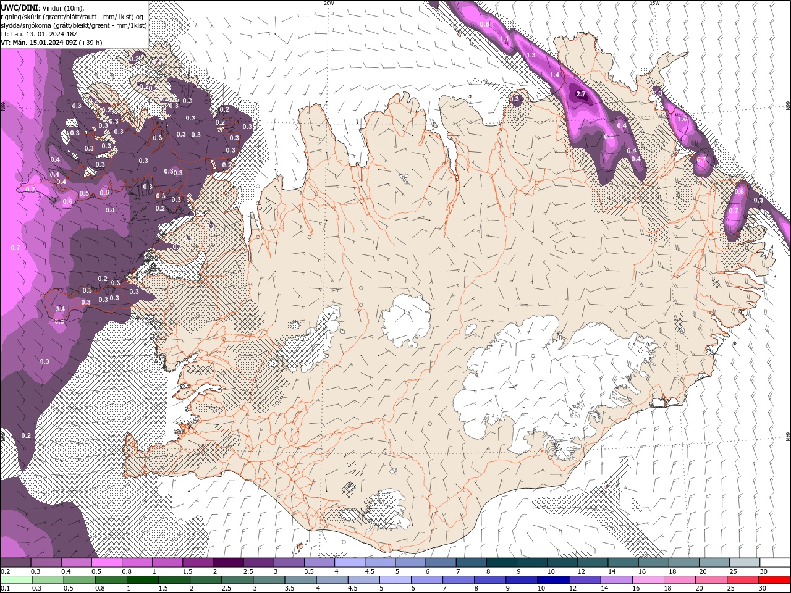Click the 15W longitude label
Image resolution: width=791 pixels, height=593 pixels.
point(654,3)
